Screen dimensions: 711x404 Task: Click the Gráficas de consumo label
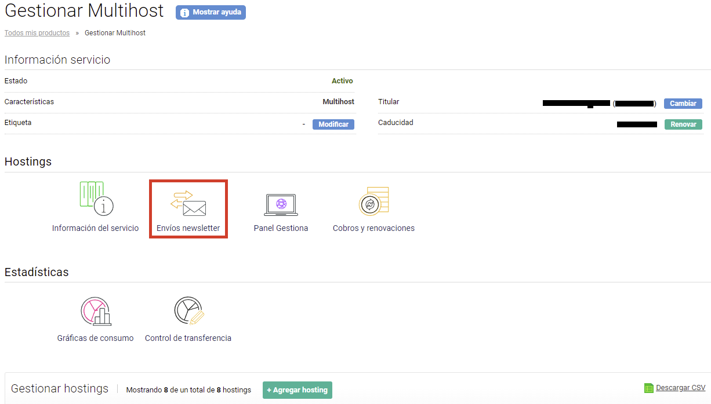(x=96, y=338)
